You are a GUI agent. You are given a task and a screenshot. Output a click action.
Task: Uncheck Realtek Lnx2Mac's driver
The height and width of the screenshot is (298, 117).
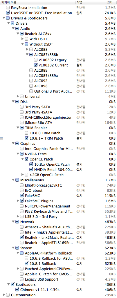coord(22,237)
